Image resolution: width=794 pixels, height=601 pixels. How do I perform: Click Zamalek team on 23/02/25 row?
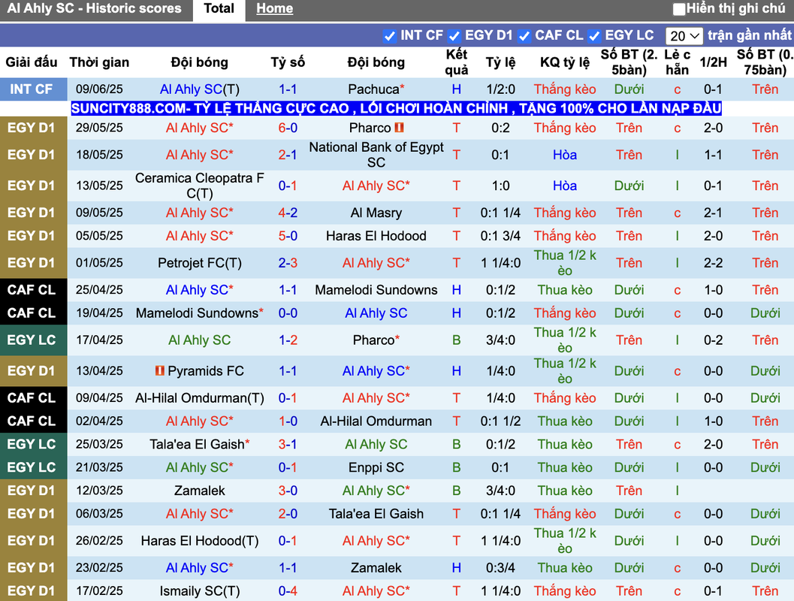point(376,568)
